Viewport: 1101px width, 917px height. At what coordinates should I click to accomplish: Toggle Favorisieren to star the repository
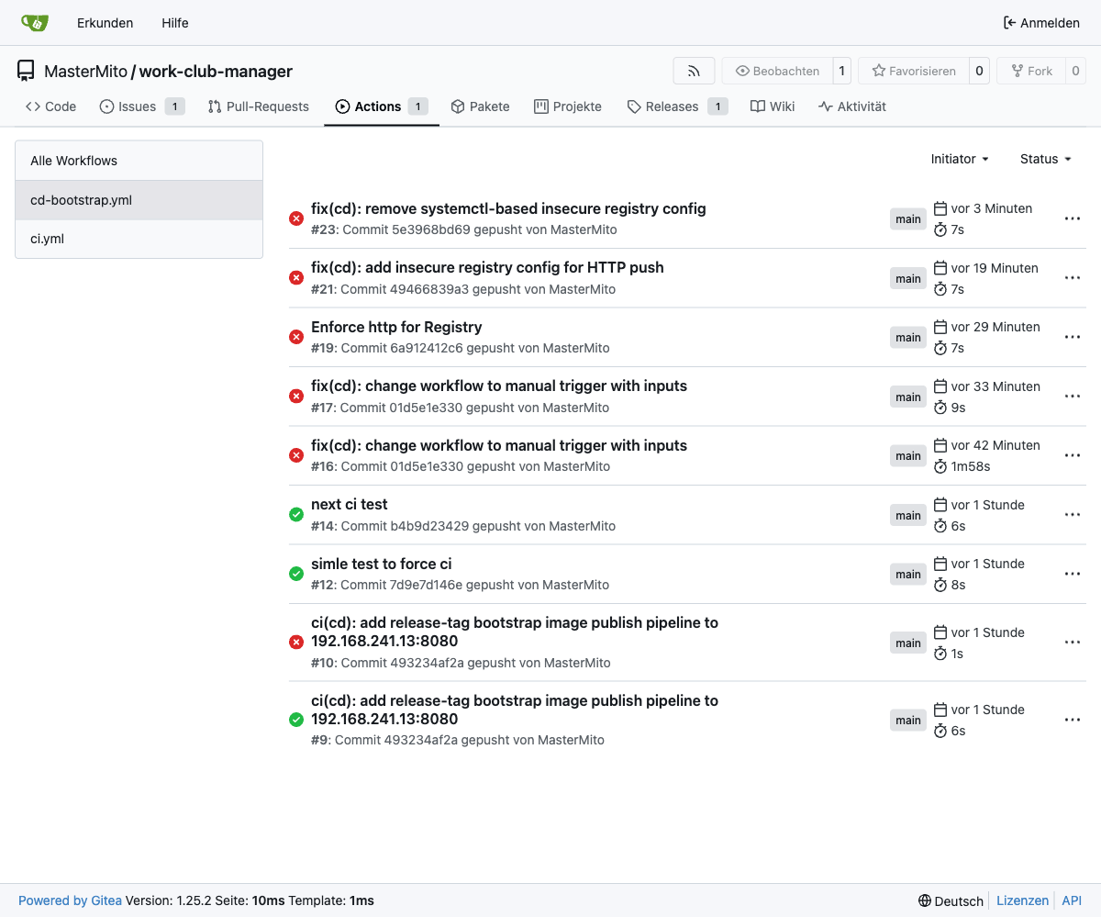point(913,71)
